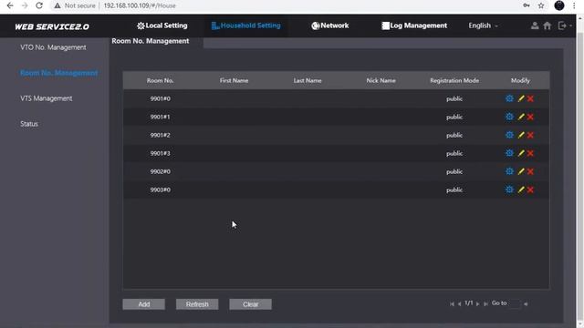Image resolution: width=584 pixels, height=328 pixels.
Task: Go to previous page of the table
Action: coord(459,303)
